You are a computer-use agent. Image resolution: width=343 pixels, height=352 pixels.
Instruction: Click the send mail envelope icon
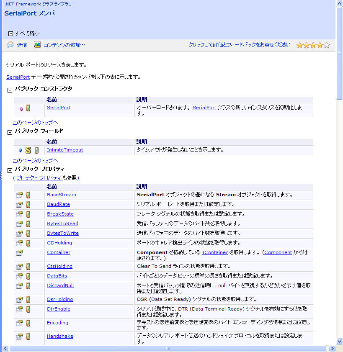click(10, 45)
